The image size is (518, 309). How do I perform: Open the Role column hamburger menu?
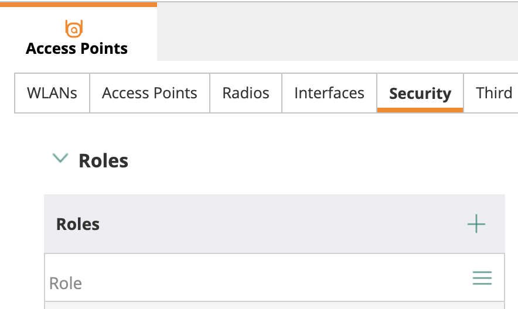pos(482,278)
